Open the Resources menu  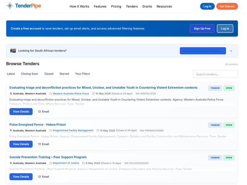pos(164,6)
